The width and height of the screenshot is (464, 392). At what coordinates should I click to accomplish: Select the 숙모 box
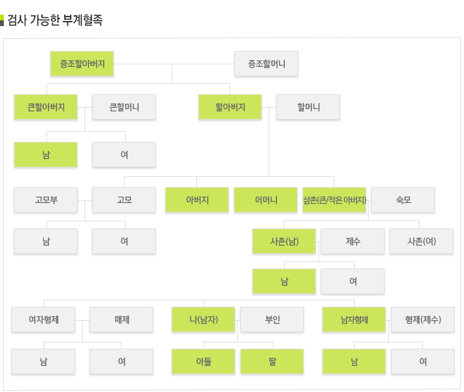coord(403,200)
